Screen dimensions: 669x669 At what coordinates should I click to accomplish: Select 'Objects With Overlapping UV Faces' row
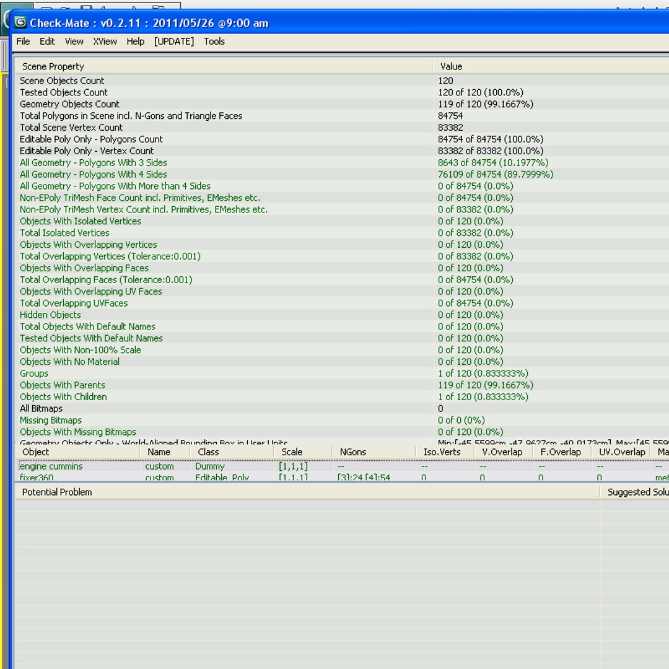click(x=342, y=291)
